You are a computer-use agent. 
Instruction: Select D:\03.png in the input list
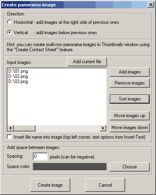[18, 81]
